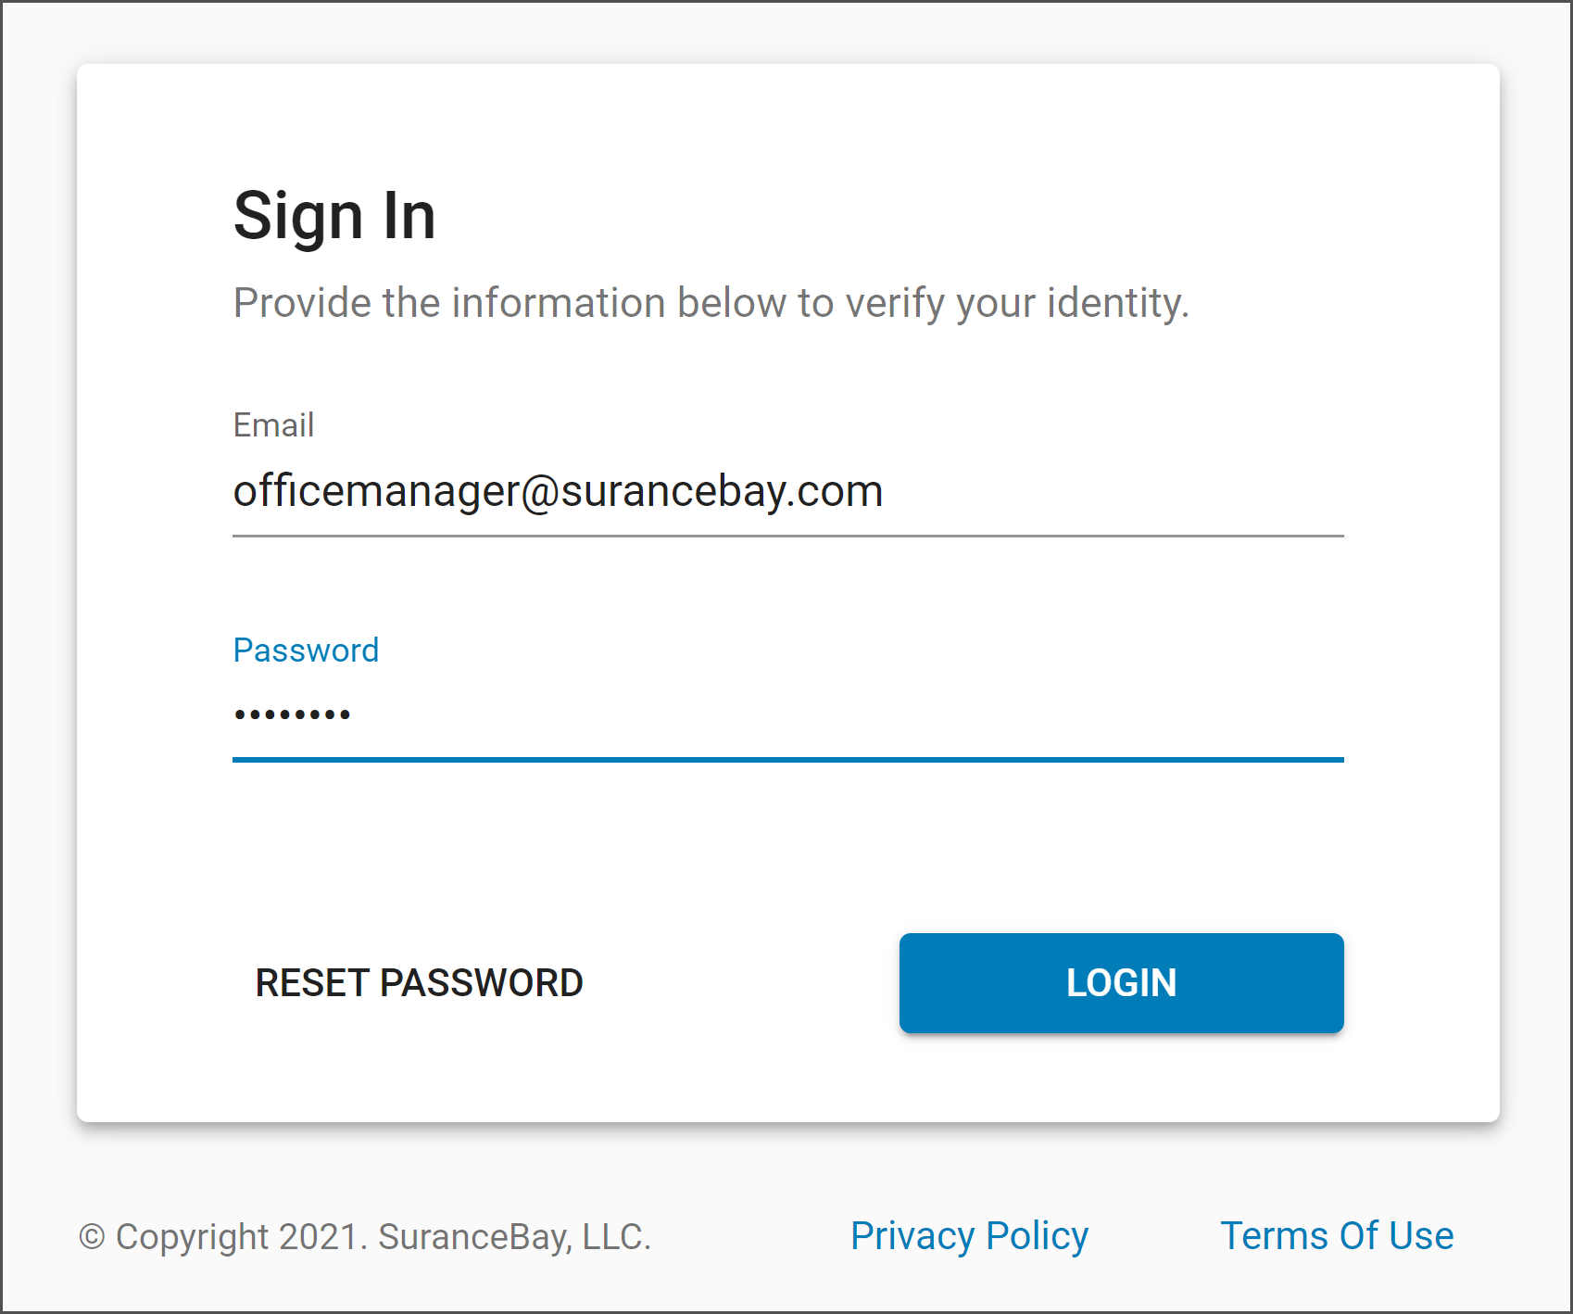The width and height of the screenshot is (1573, 1314).
Task: Open the Terms Of Use link
Action: (1337, 1236)
